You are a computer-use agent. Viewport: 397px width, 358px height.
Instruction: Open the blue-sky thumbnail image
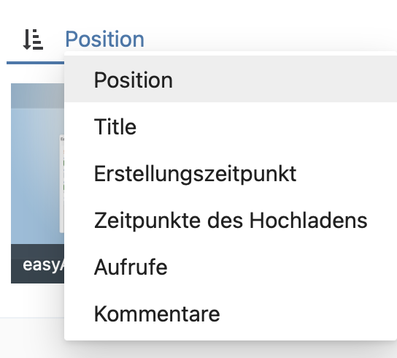(37, 164)
